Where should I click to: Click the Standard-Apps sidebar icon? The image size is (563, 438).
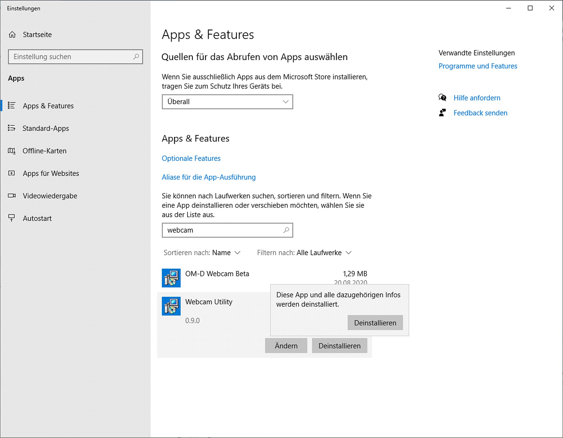tap(12, 128)
